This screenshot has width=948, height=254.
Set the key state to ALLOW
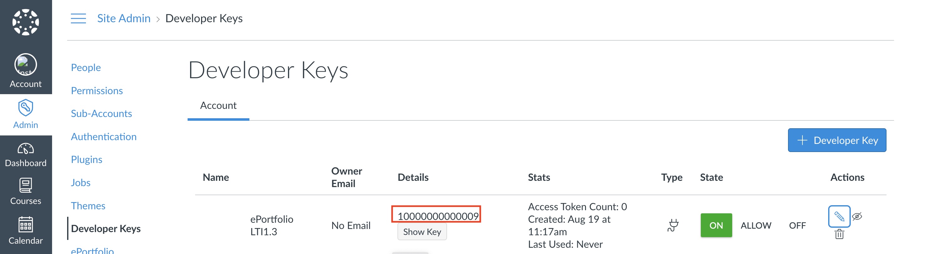[755, 225]
